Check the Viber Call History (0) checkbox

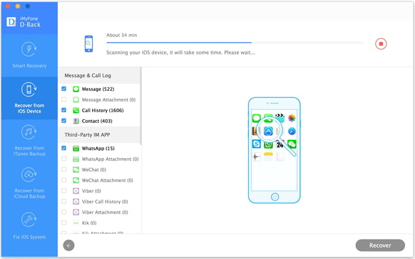pyautogui.click(x=64, y=201)
